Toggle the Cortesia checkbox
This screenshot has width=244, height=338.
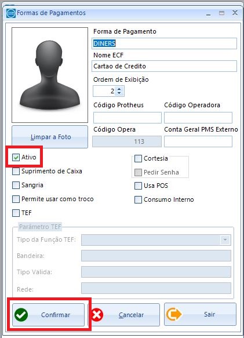(138, 158)
